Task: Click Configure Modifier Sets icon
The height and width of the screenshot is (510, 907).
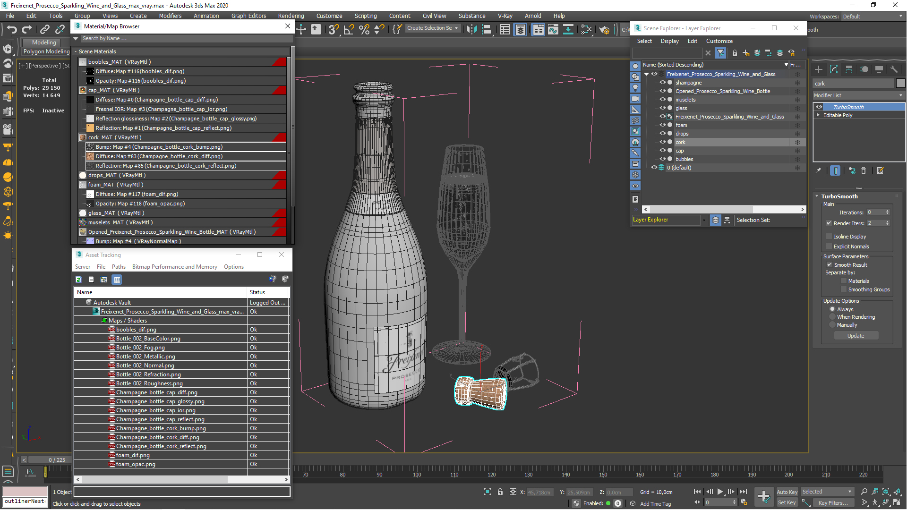Action: pyautogui.click(x=880, y=170)
